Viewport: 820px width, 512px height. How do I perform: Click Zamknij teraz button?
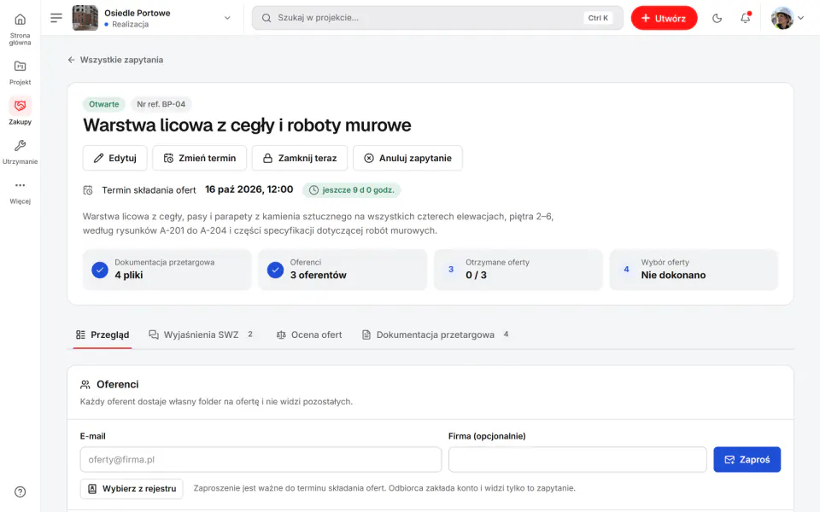300,158
